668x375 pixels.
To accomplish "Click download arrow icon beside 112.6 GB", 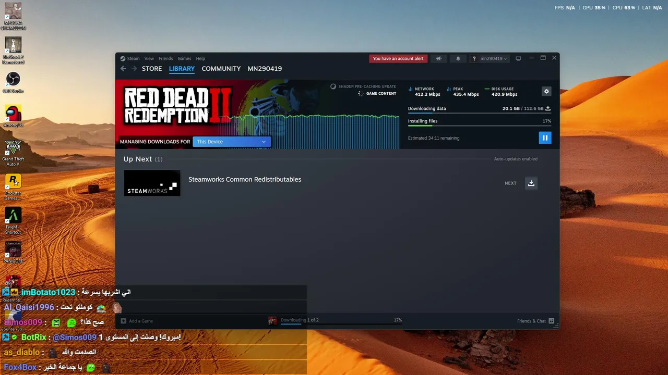I will coord(547,108).
